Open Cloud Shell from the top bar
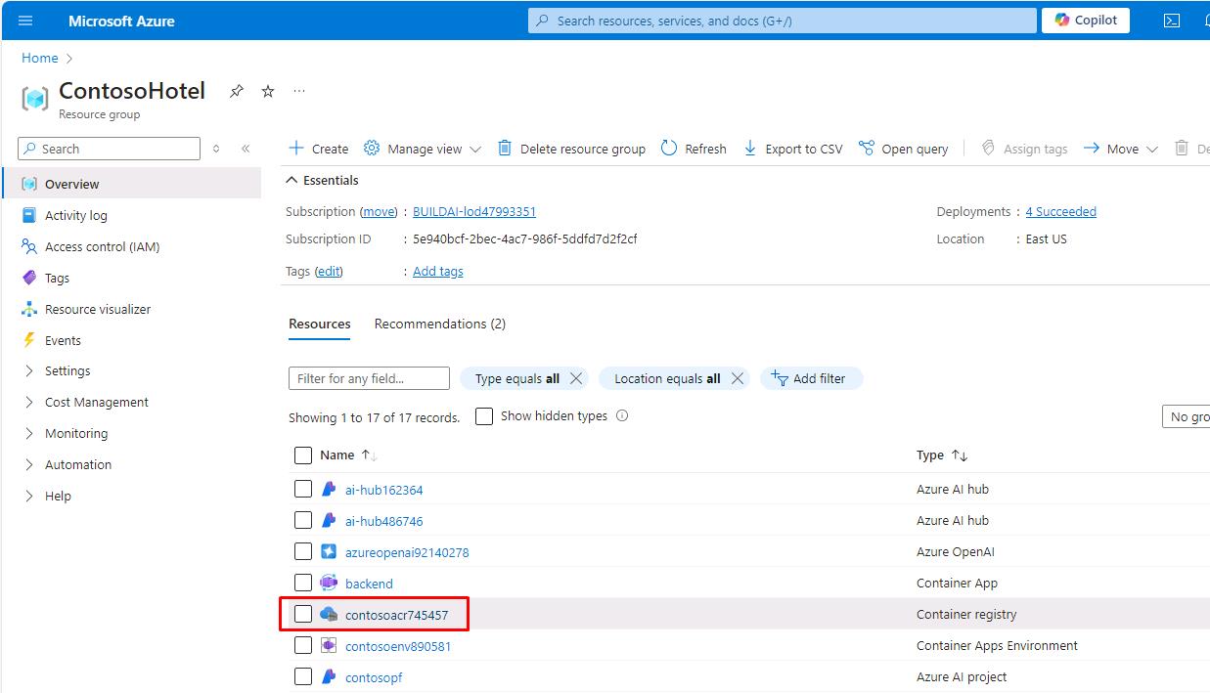Viewport: 1210px width, 693px height. click(x=1171, y=21)
